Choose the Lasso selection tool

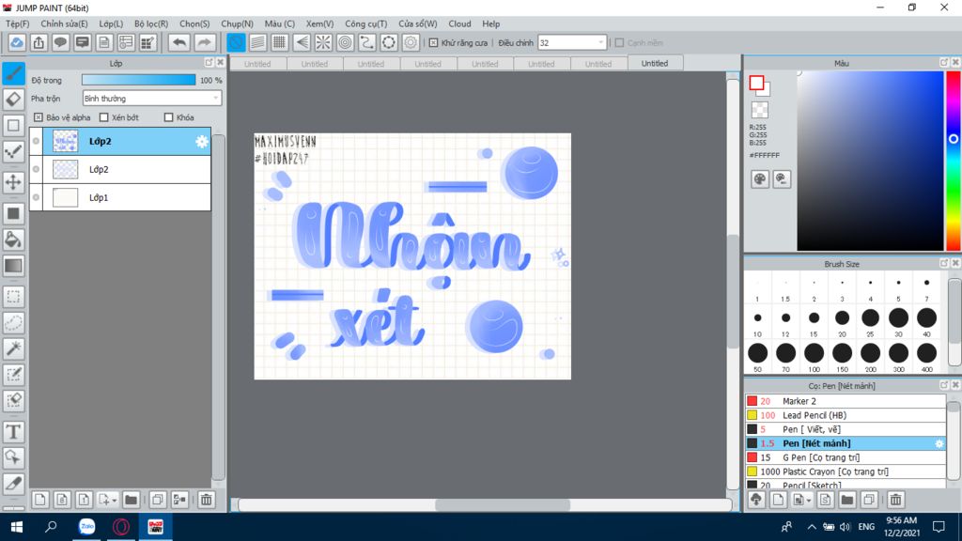(13, 323)
